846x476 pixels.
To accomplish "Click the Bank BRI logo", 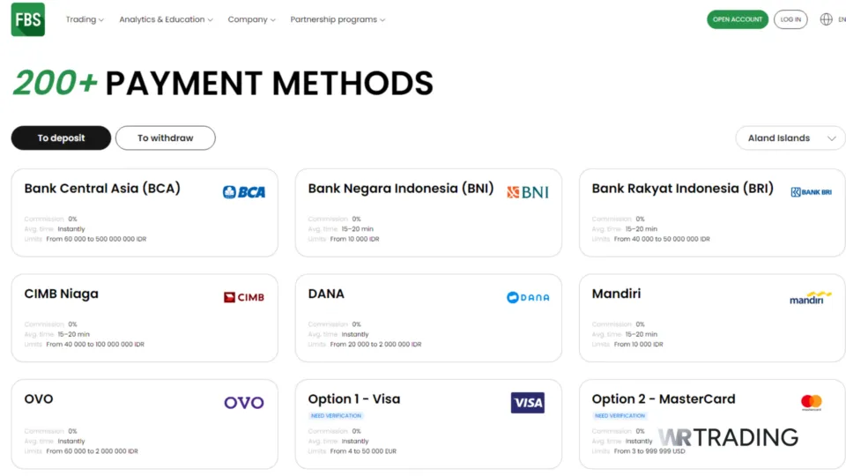I will click(811, 192).
